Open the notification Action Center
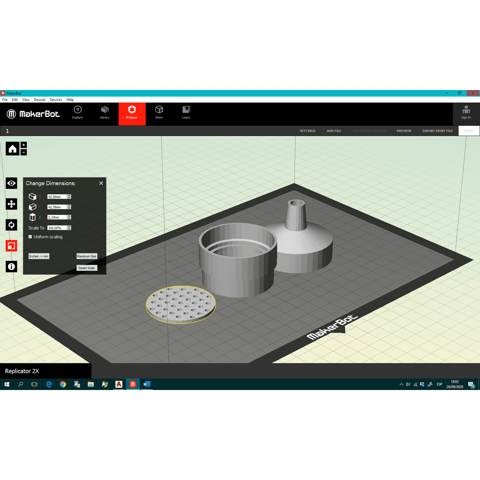 click(472, 384)
